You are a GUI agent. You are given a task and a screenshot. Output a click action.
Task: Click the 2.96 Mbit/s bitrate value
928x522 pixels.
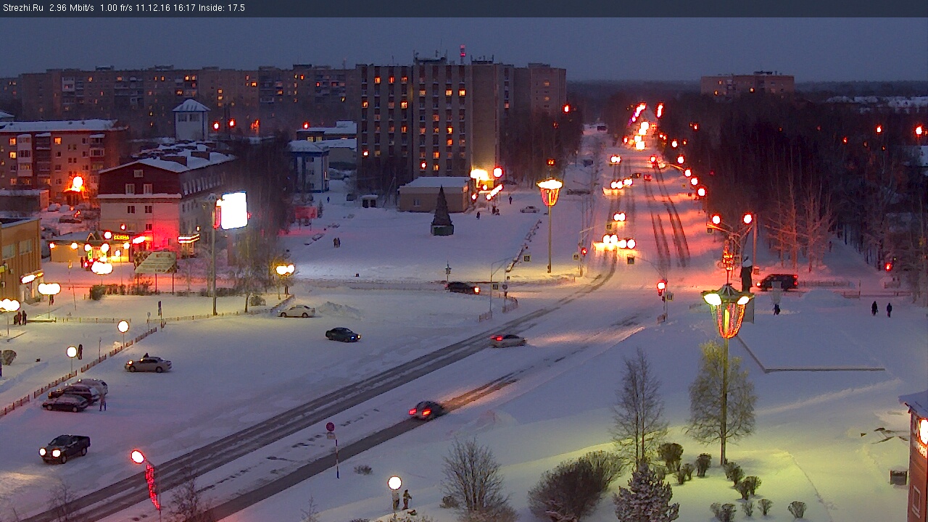pos(72,8)
